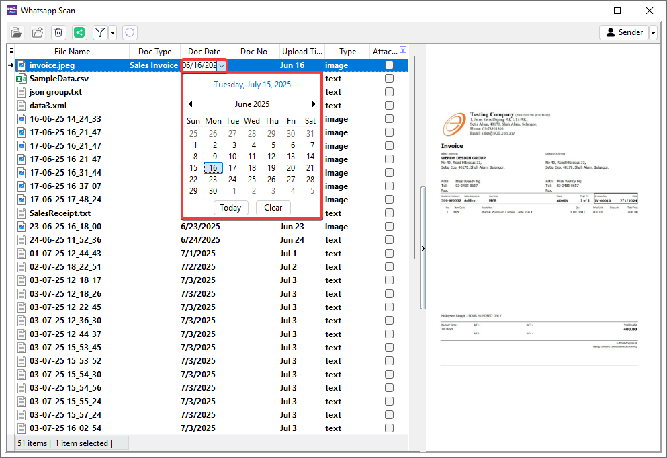The image size is (667, 458).
Task: Tick the attachment checkbox for SampleData.csv
Action: (x=389, y=79)
